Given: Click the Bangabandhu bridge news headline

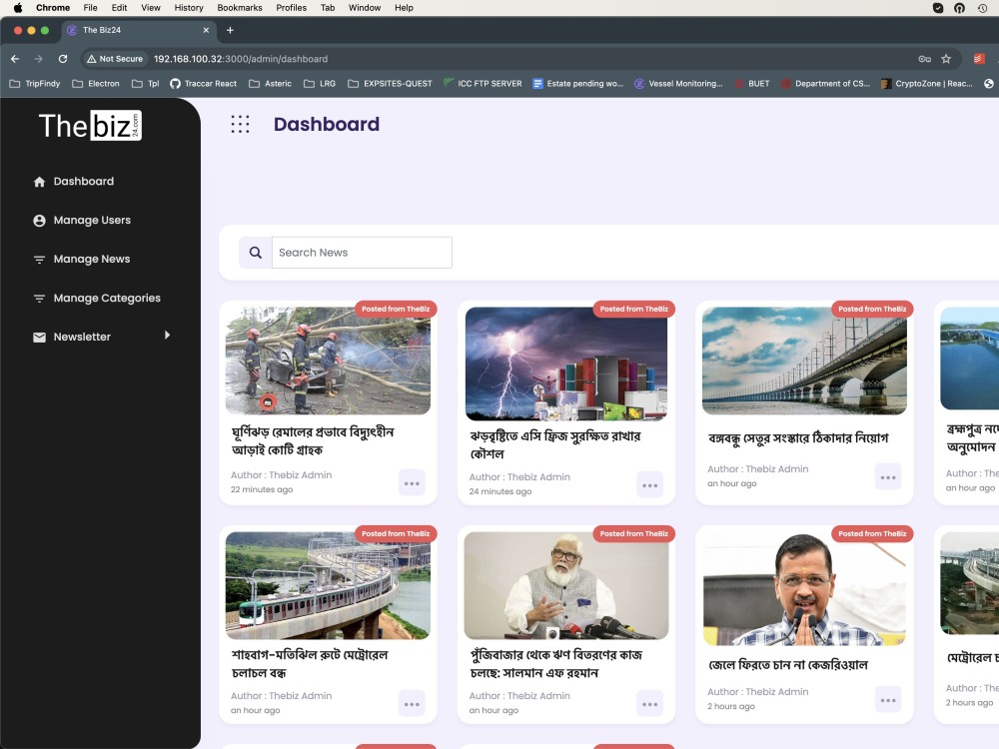Looking at the screenshot, I should pyautogui.click(x=798, y=438).
